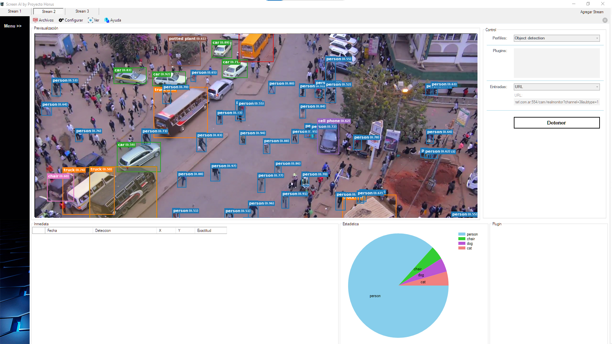
Task: Open the Archivos menu icon
Action: [x=35, y=20]
